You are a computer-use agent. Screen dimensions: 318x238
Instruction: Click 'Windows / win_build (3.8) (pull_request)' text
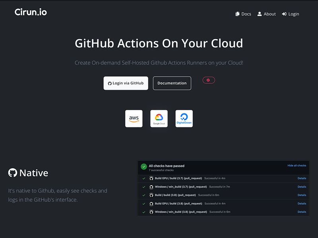pos(181,212)
